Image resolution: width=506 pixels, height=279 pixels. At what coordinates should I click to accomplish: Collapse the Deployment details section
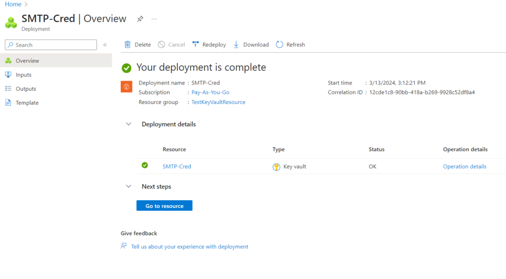coord(128,124)
